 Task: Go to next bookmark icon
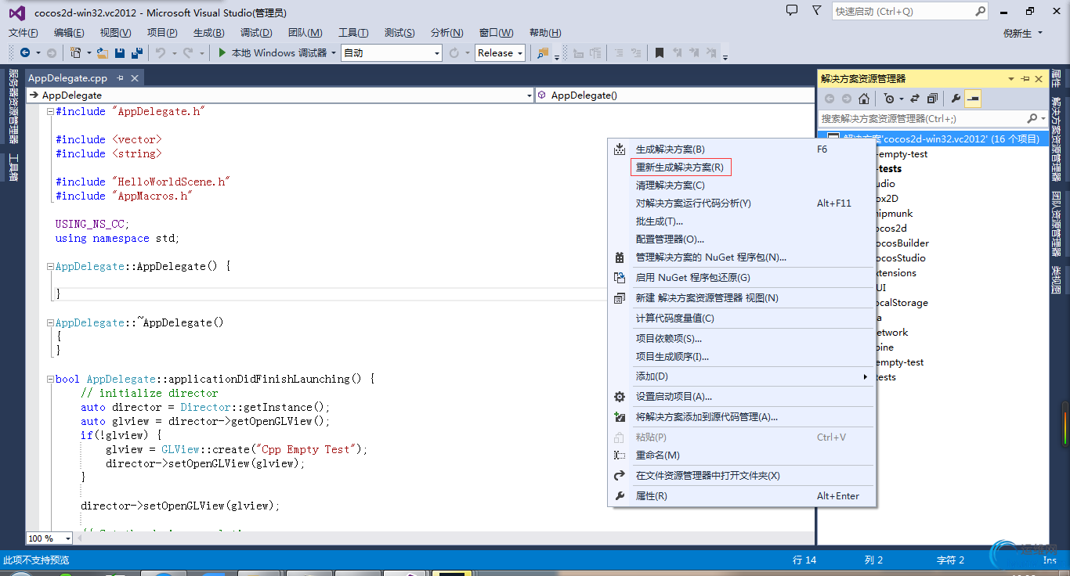(694, 52)
